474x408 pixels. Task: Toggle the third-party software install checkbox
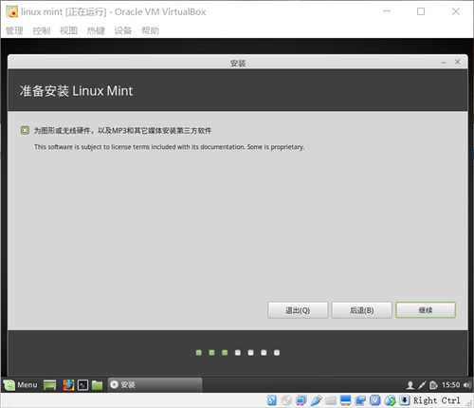pos(25,130)
